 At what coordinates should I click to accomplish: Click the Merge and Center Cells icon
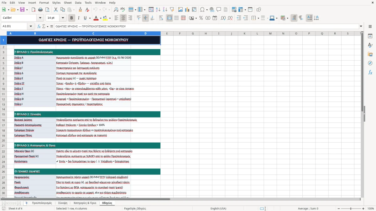170,18
